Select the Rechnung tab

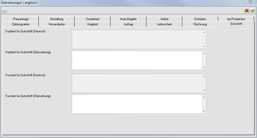tap(200, 24)
